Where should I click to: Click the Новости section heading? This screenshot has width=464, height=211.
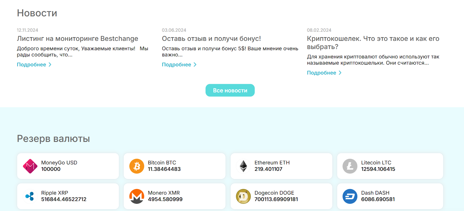pyautogui.click(x=37, y=13)
